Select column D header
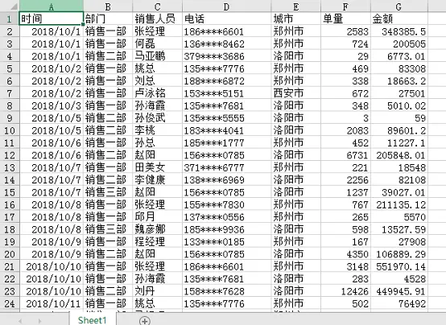446x325 pixels. click(x=227, y=6)
